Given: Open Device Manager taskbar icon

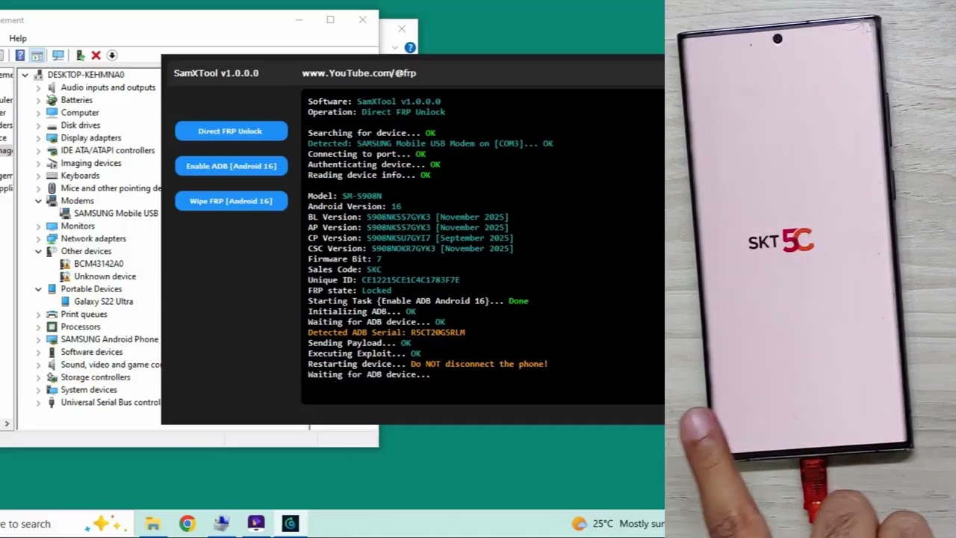Looking at the screenshot, I should [222, 524].
